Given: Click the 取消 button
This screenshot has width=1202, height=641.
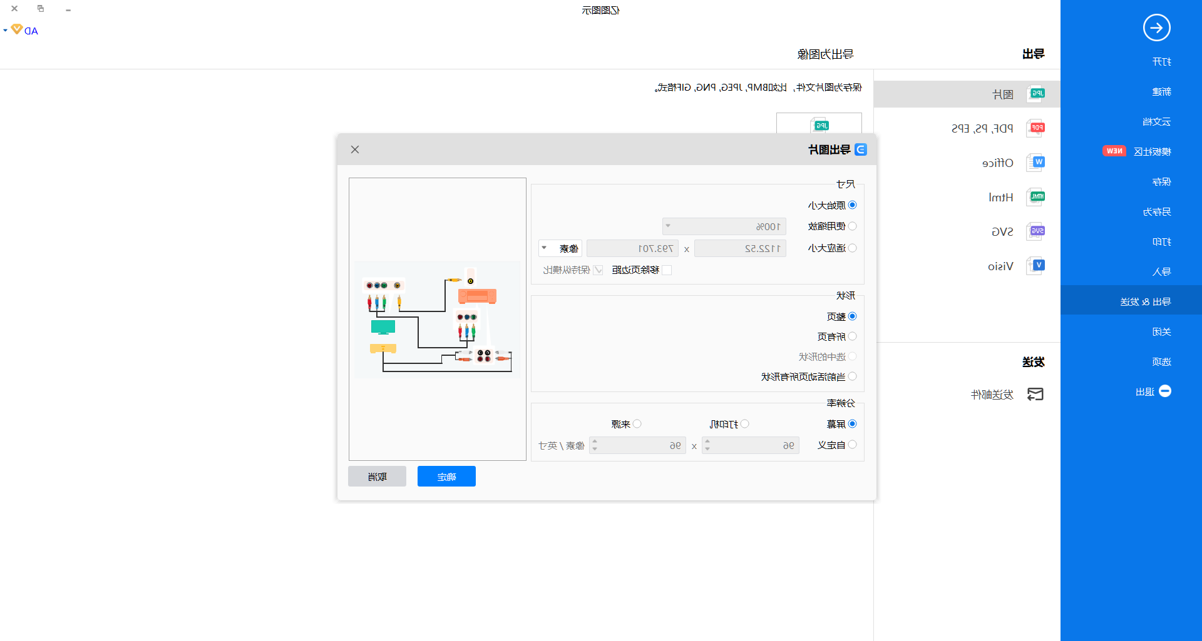Looking at the screenshot, I should 377,477.
